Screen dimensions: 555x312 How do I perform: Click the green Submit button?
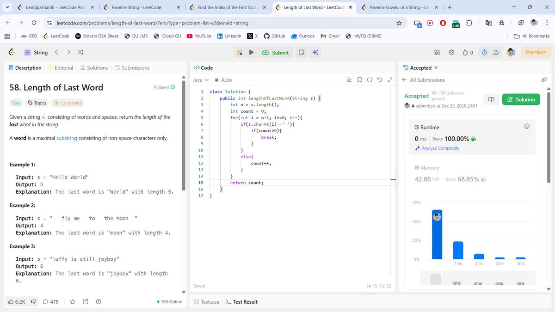click(x=276, y=52)
